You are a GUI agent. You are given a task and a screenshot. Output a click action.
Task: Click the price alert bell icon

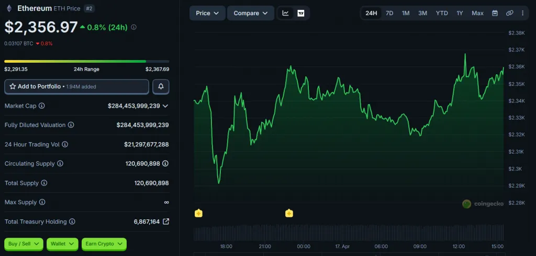(x=161, y=87)
